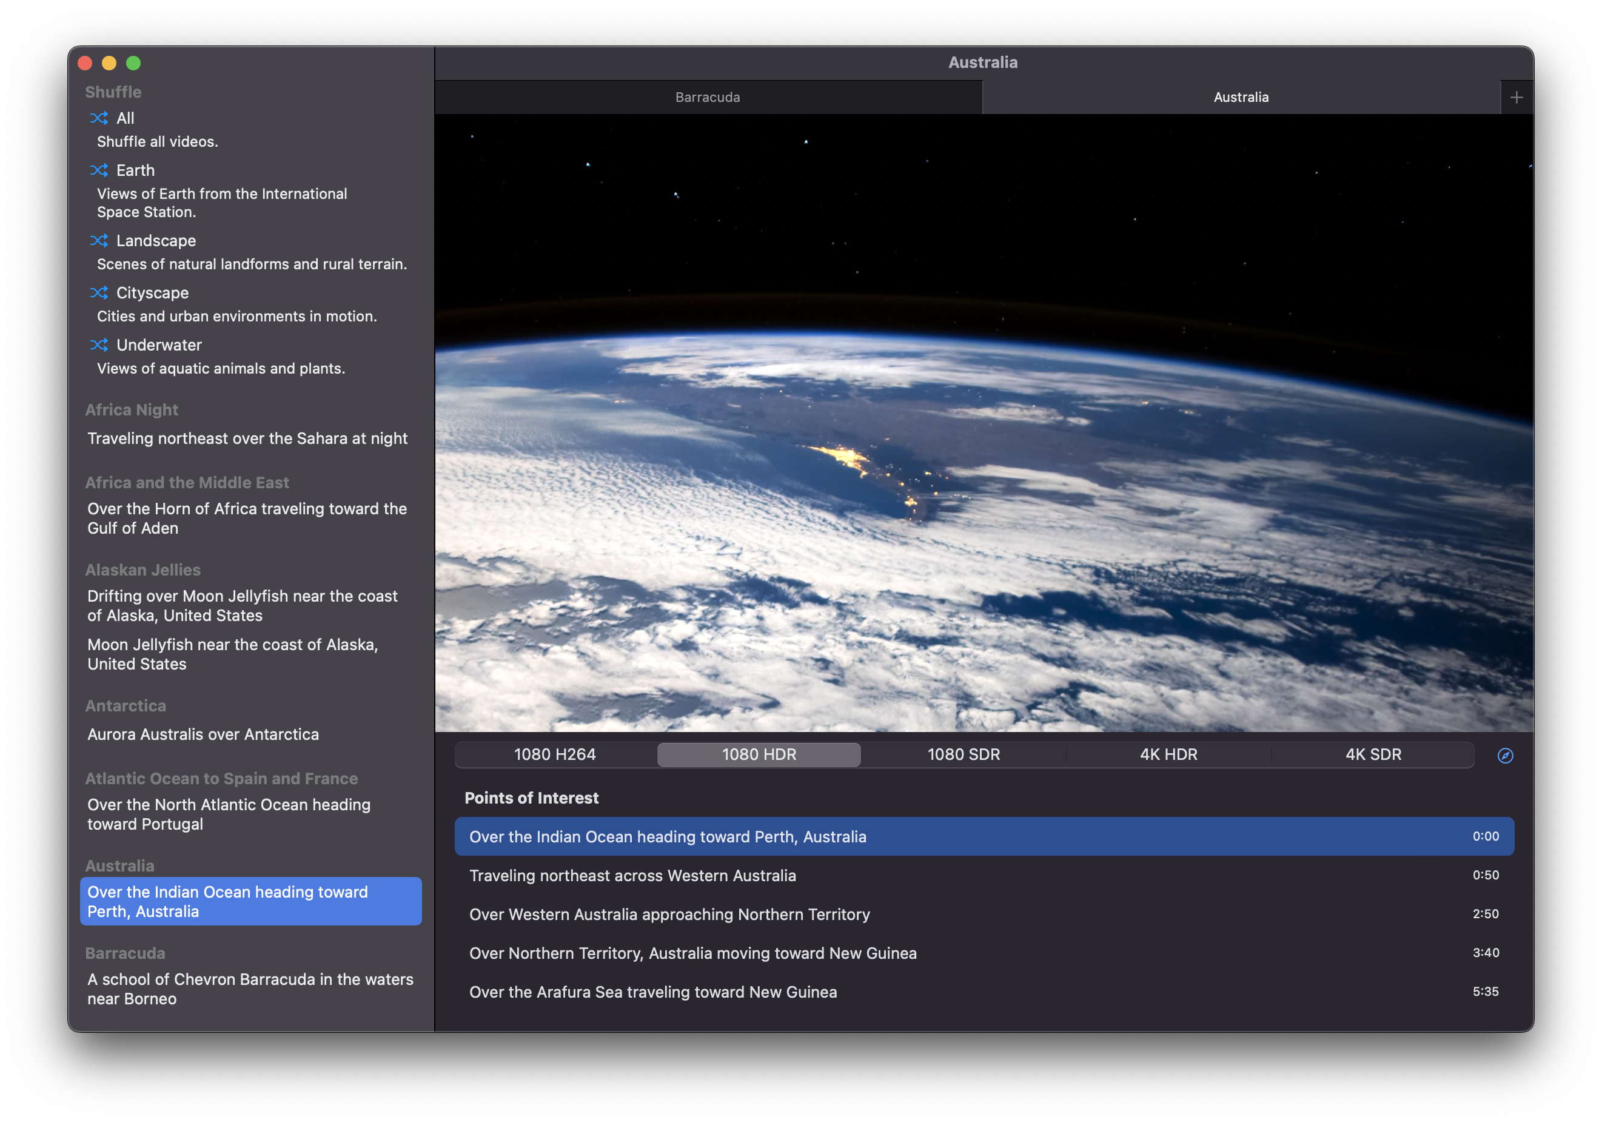Select the 4K HDR format

tap(1168, 754)
